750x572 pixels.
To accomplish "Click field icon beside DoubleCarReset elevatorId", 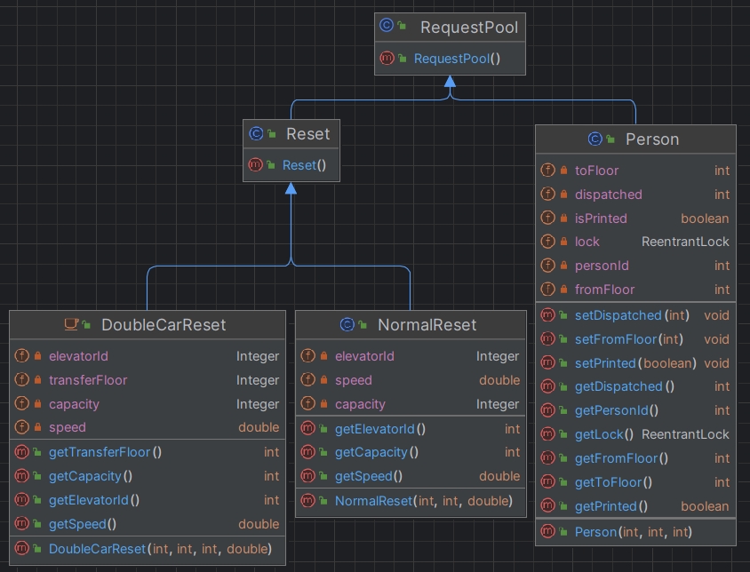I will pyautogui.click(x=21, y=356).
